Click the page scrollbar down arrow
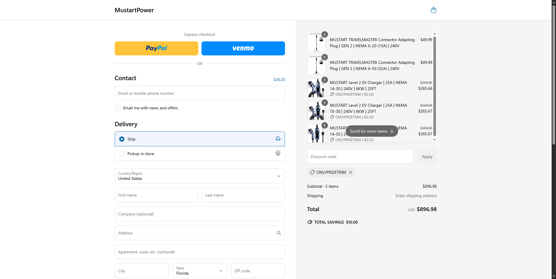The image size is (556, 279). click(x=554, y=276)
